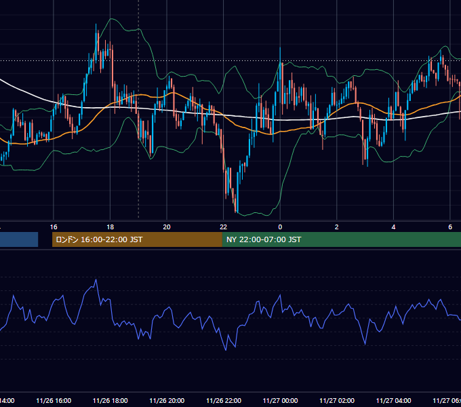461x407 pixels.
Task: Click the blue session bar before ロンドン
Action: click(x=19, y=239)
